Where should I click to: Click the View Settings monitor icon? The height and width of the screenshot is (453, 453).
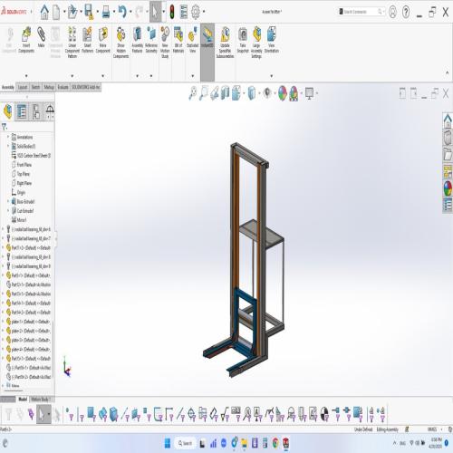click(310, 93)
